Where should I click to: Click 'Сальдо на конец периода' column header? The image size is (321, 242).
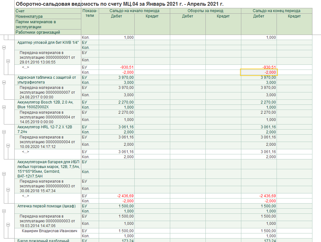[x=276, y=11]
